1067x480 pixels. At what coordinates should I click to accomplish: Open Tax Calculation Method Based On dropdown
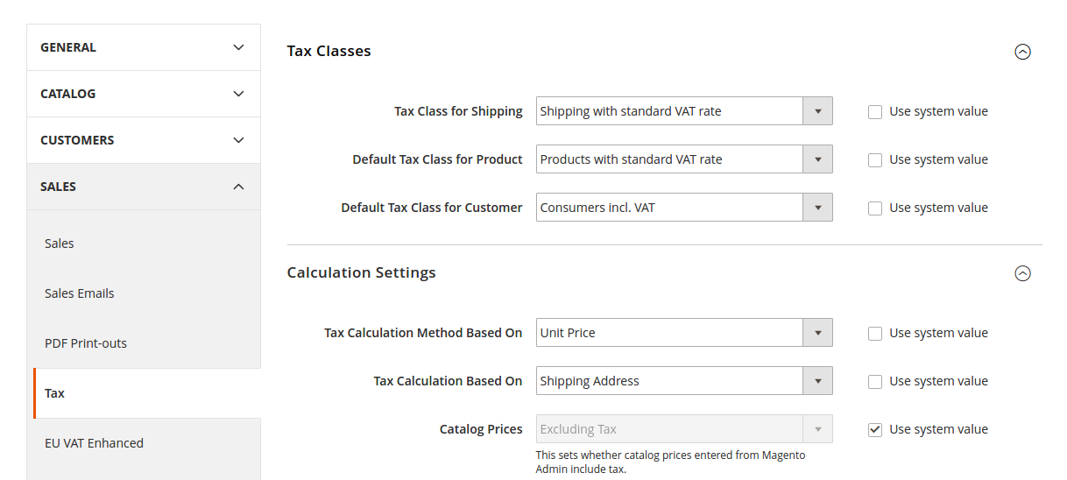[684, 333]
